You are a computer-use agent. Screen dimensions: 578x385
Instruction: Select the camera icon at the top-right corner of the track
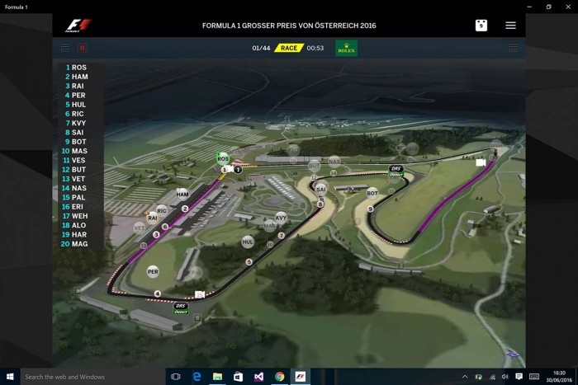click(481, 162)
